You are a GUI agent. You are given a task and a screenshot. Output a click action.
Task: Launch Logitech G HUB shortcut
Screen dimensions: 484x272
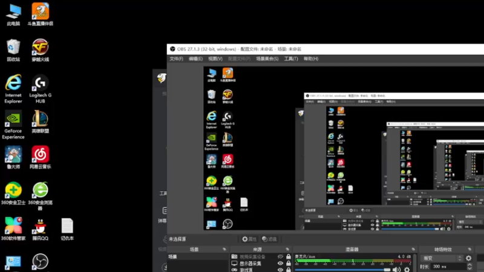pos(40,89)
